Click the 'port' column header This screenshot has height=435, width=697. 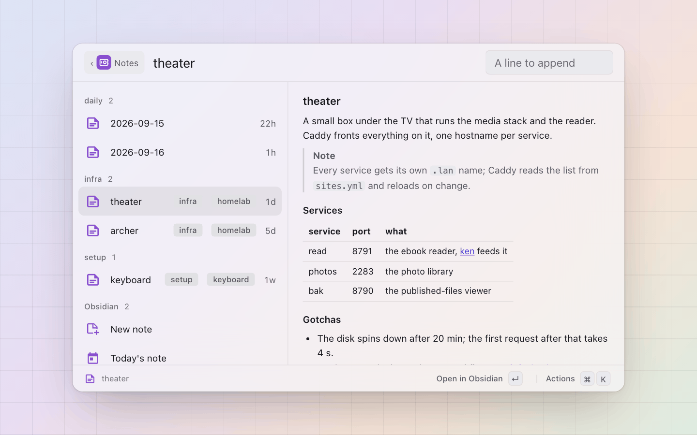coord(362,232)
